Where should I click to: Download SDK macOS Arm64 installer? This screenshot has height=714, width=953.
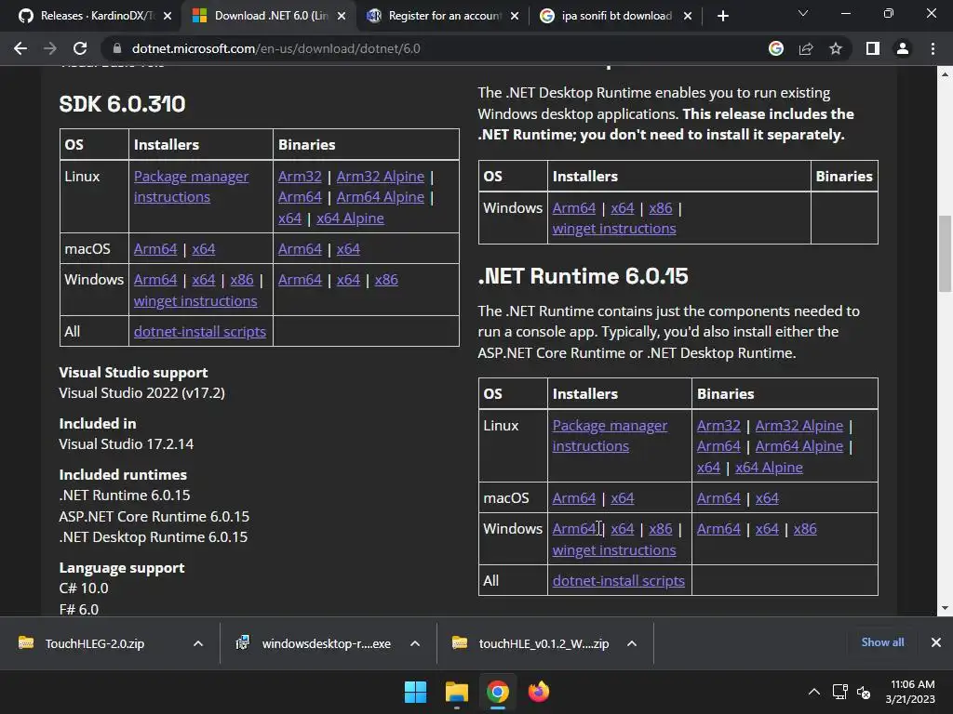[155, 249]
